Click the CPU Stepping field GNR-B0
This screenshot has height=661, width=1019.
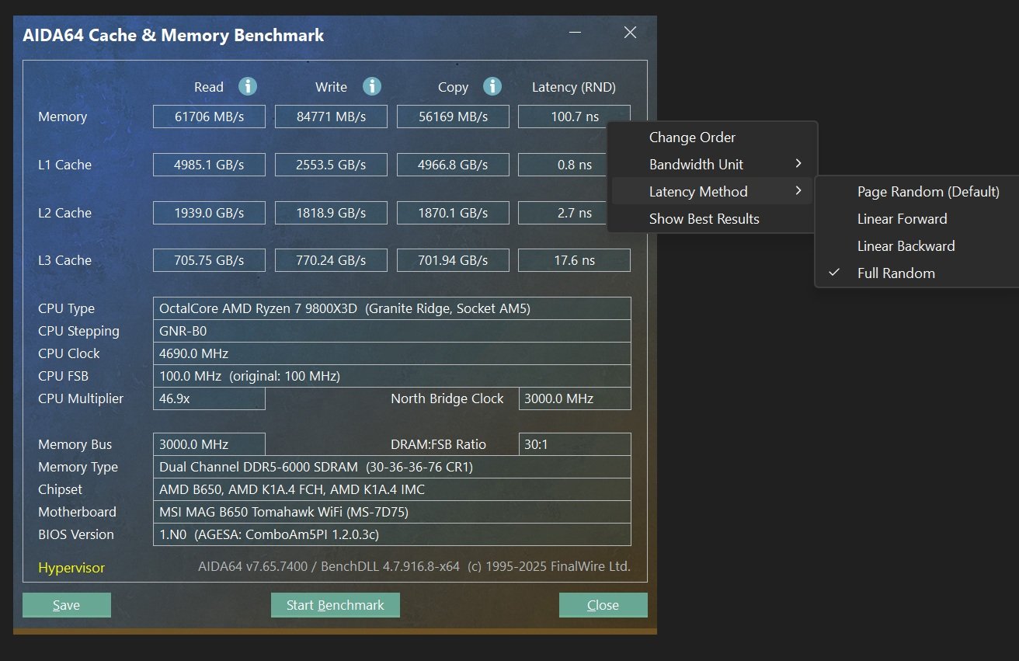point(391,331)
